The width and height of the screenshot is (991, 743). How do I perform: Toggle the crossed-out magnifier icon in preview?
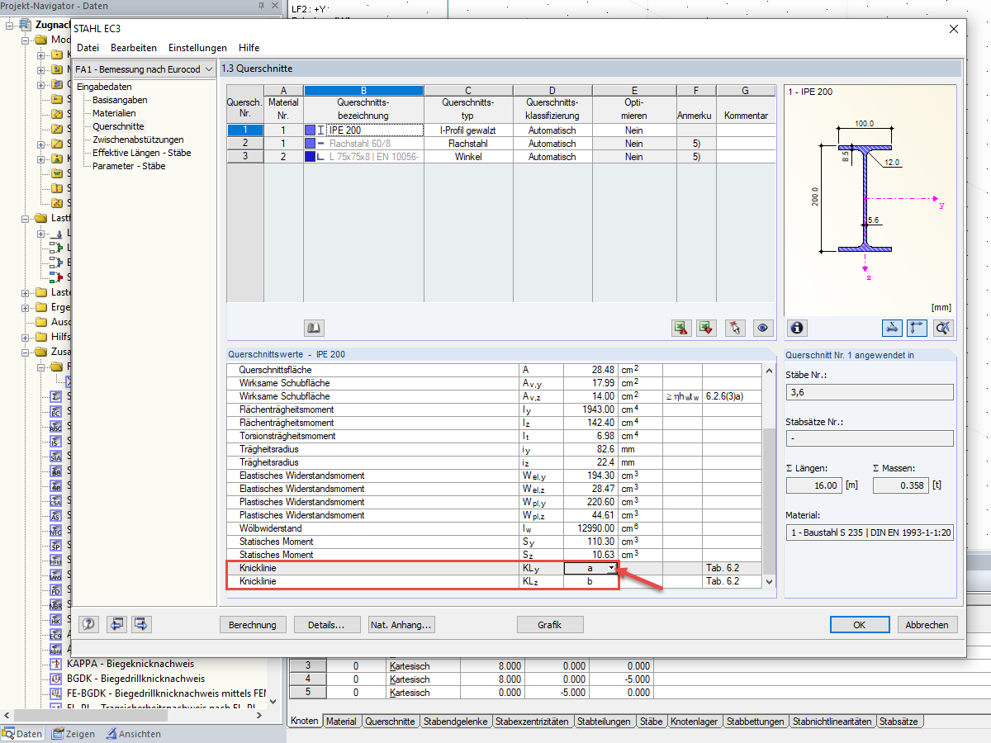(x=944, y=329)
